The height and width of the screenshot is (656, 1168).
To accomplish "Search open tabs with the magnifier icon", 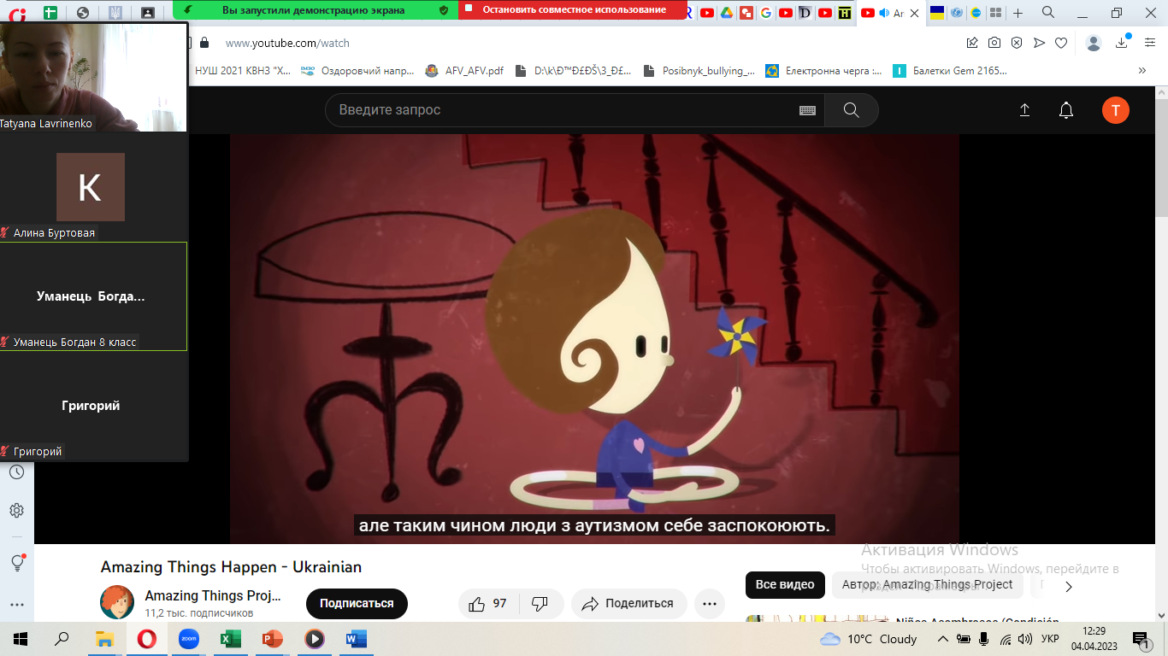I will point(1048,12).
